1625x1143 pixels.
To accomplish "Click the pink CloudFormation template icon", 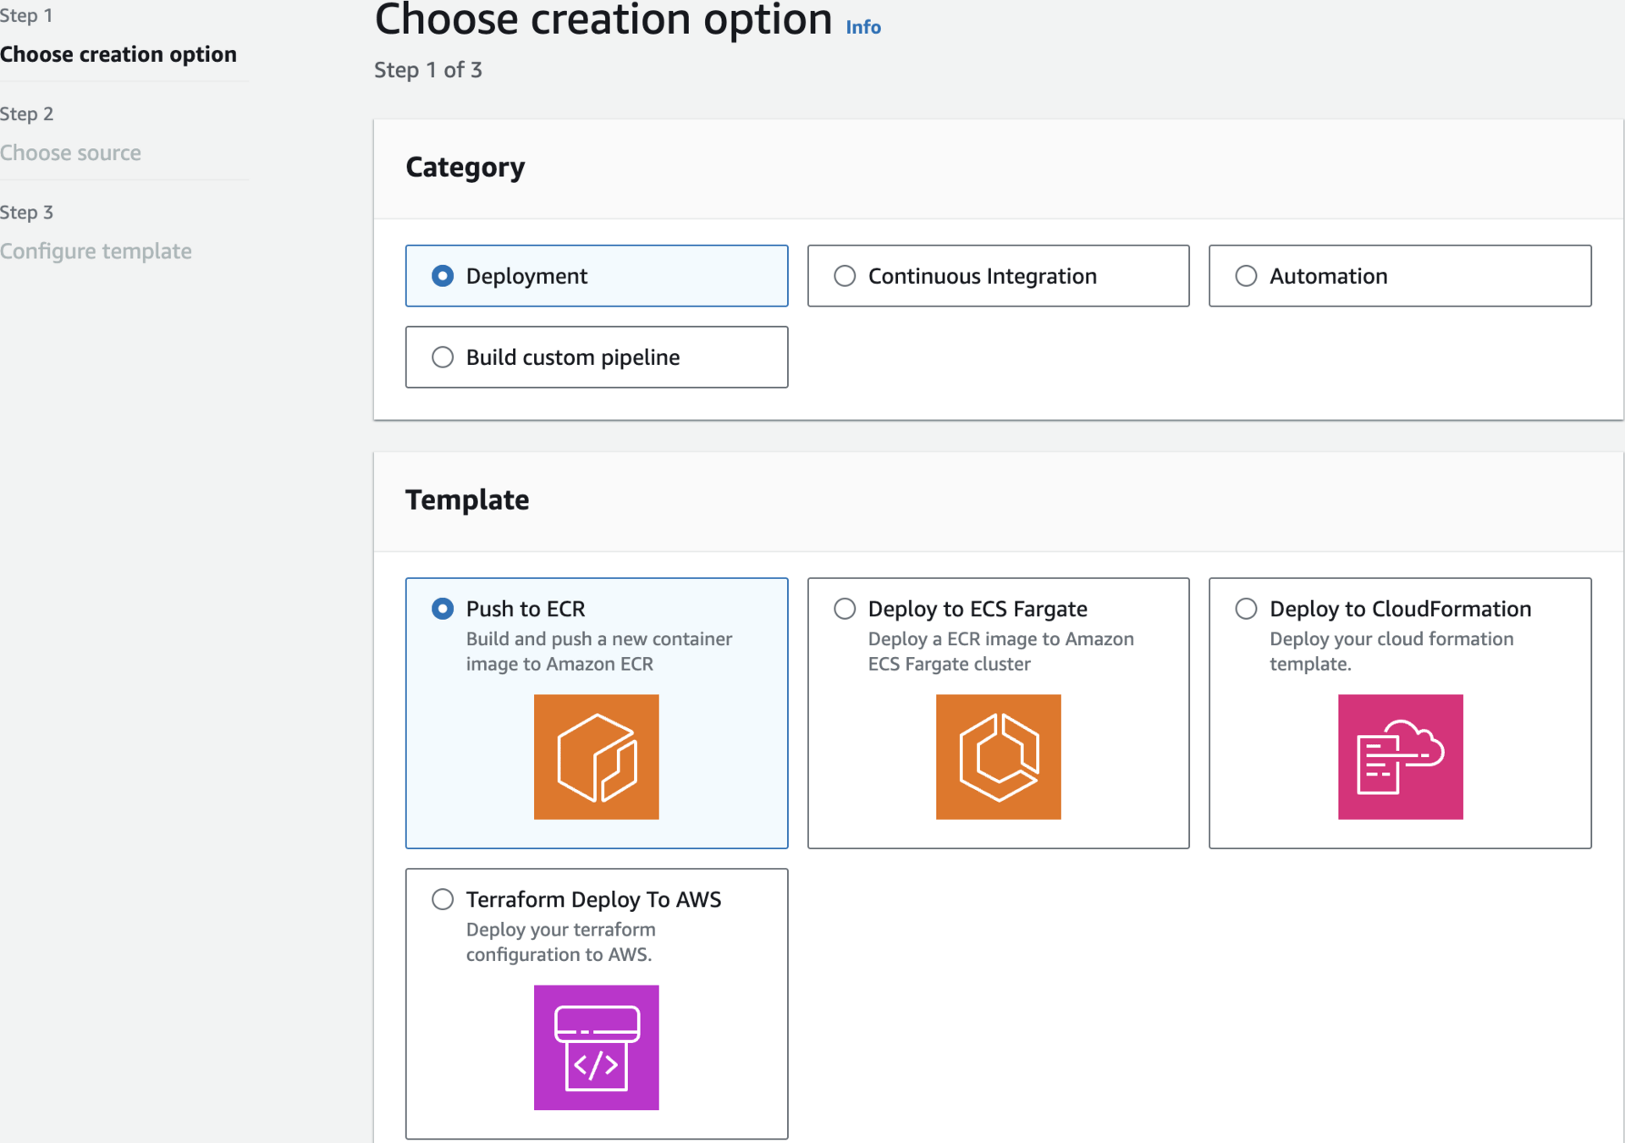I will click(x=1400, y=756).
